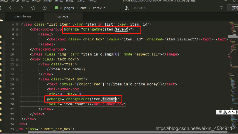Collapse the text_box view fold at line 11
The image size is (238, 134).
(x=17, y=59)
